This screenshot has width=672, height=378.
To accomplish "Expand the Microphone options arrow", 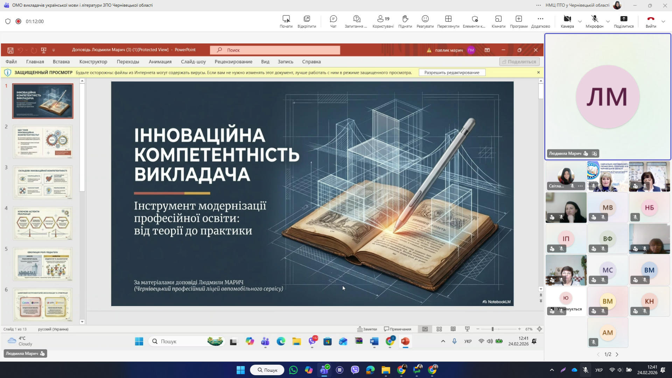I will pyautogui.click(x=608, y=22).
